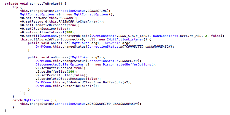Select the Throwable parameter type
The image size is (230, 115).
112,43
